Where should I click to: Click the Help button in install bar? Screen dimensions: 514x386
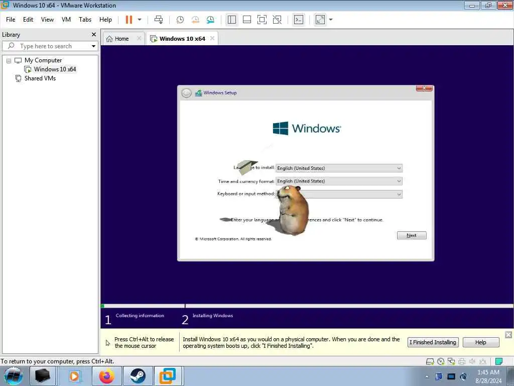tap(481, 342)
